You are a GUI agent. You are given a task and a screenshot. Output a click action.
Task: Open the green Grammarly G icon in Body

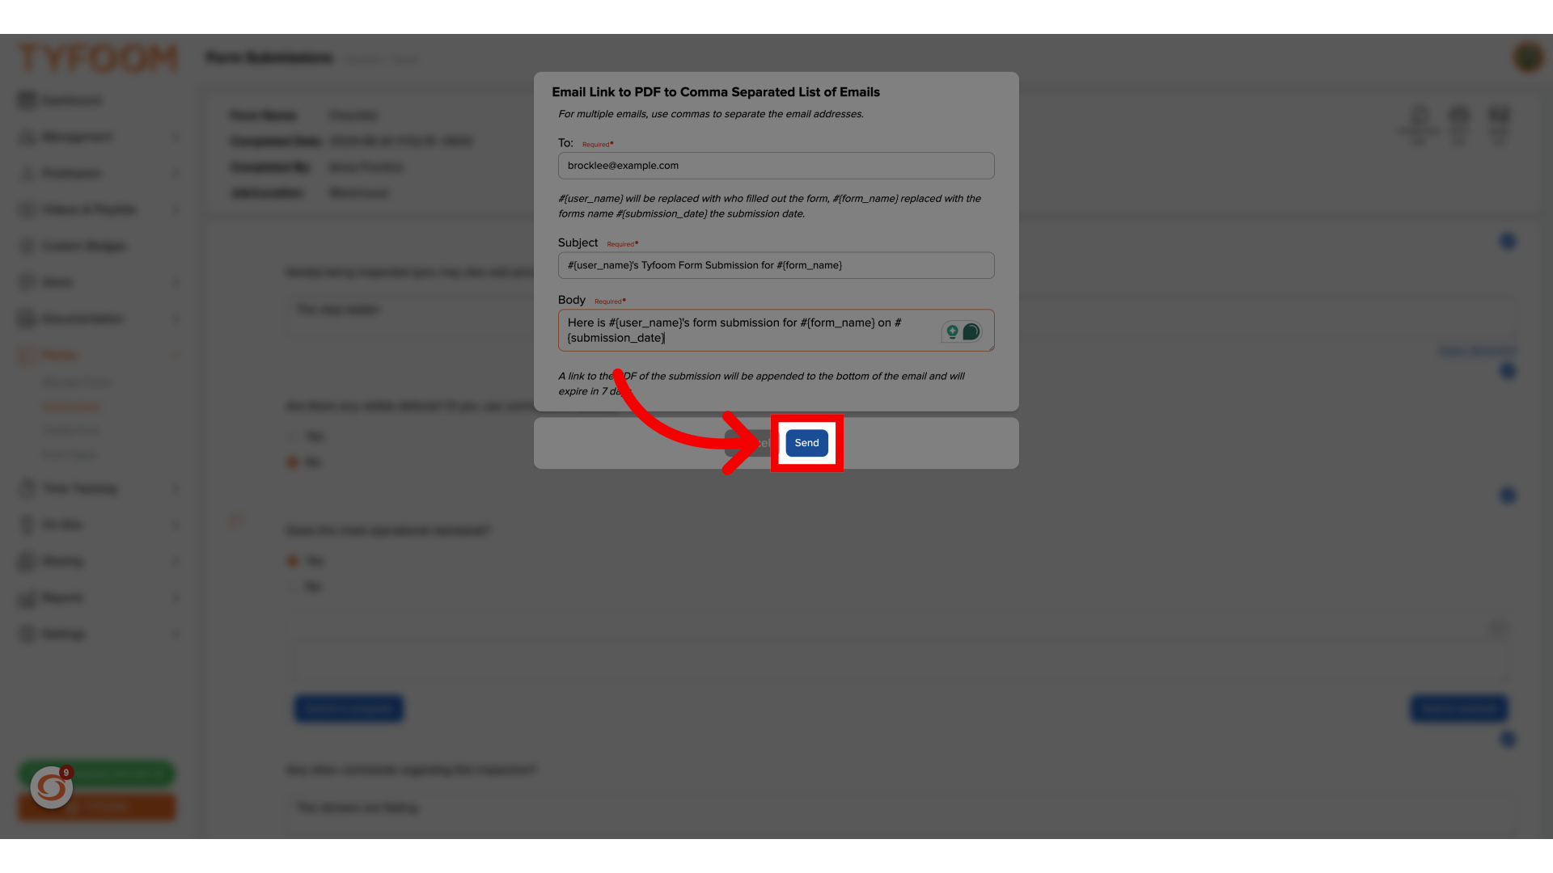[x=971, y=331]
